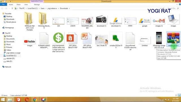Open data (E:) drive
Image resolution: width=181 pixels, height=102 pixels.
[x=9, y=61]
